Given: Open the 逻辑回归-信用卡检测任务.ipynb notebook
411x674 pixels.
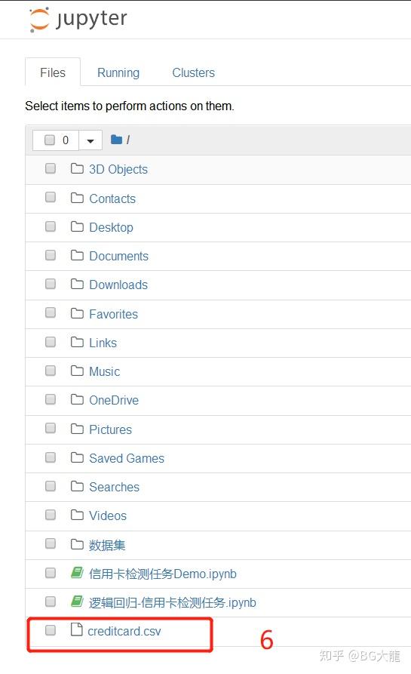Looking at the screenshot, I should click(173, 602).
